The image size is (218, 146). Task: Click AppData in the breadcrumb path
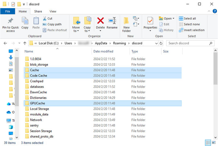101,43
